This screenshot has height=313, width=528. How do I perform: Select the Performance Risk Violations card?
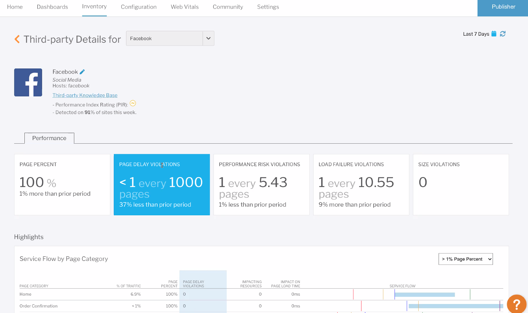click(261, 185)
